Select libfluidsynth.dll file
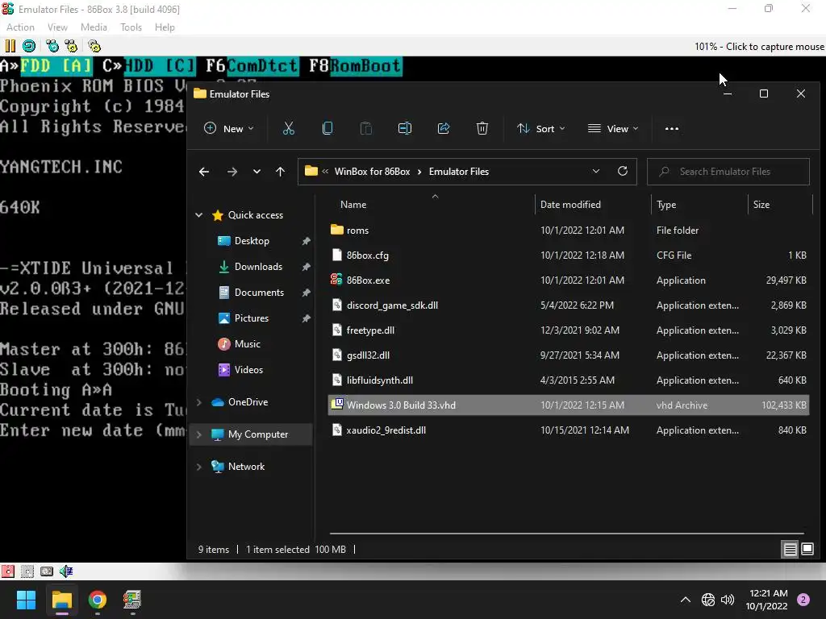This screenshot has width=826, height=619. click(569, 380)
